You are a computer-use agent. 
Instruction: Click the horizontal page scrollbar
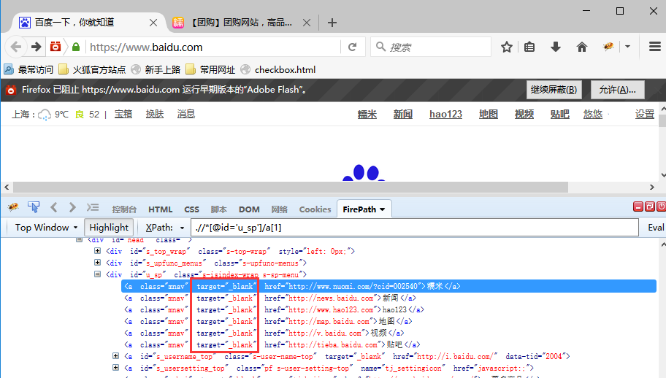291,187
